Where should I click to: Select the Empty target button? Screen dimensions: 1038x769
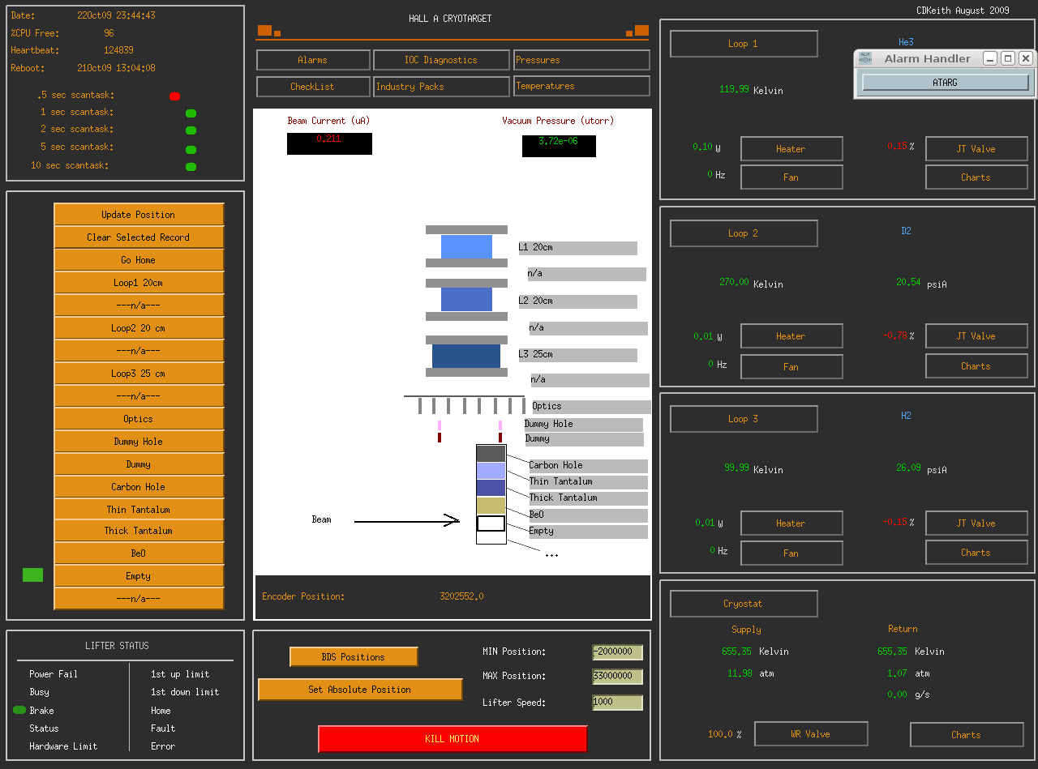click(139, 576)
